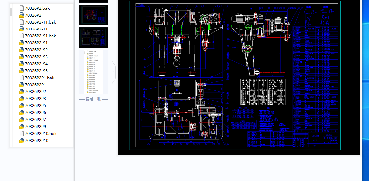The width and height of the screenshot is (369, 181).
Task: Select the 70326P2P10.bak file entry
Action: (41, 134)
